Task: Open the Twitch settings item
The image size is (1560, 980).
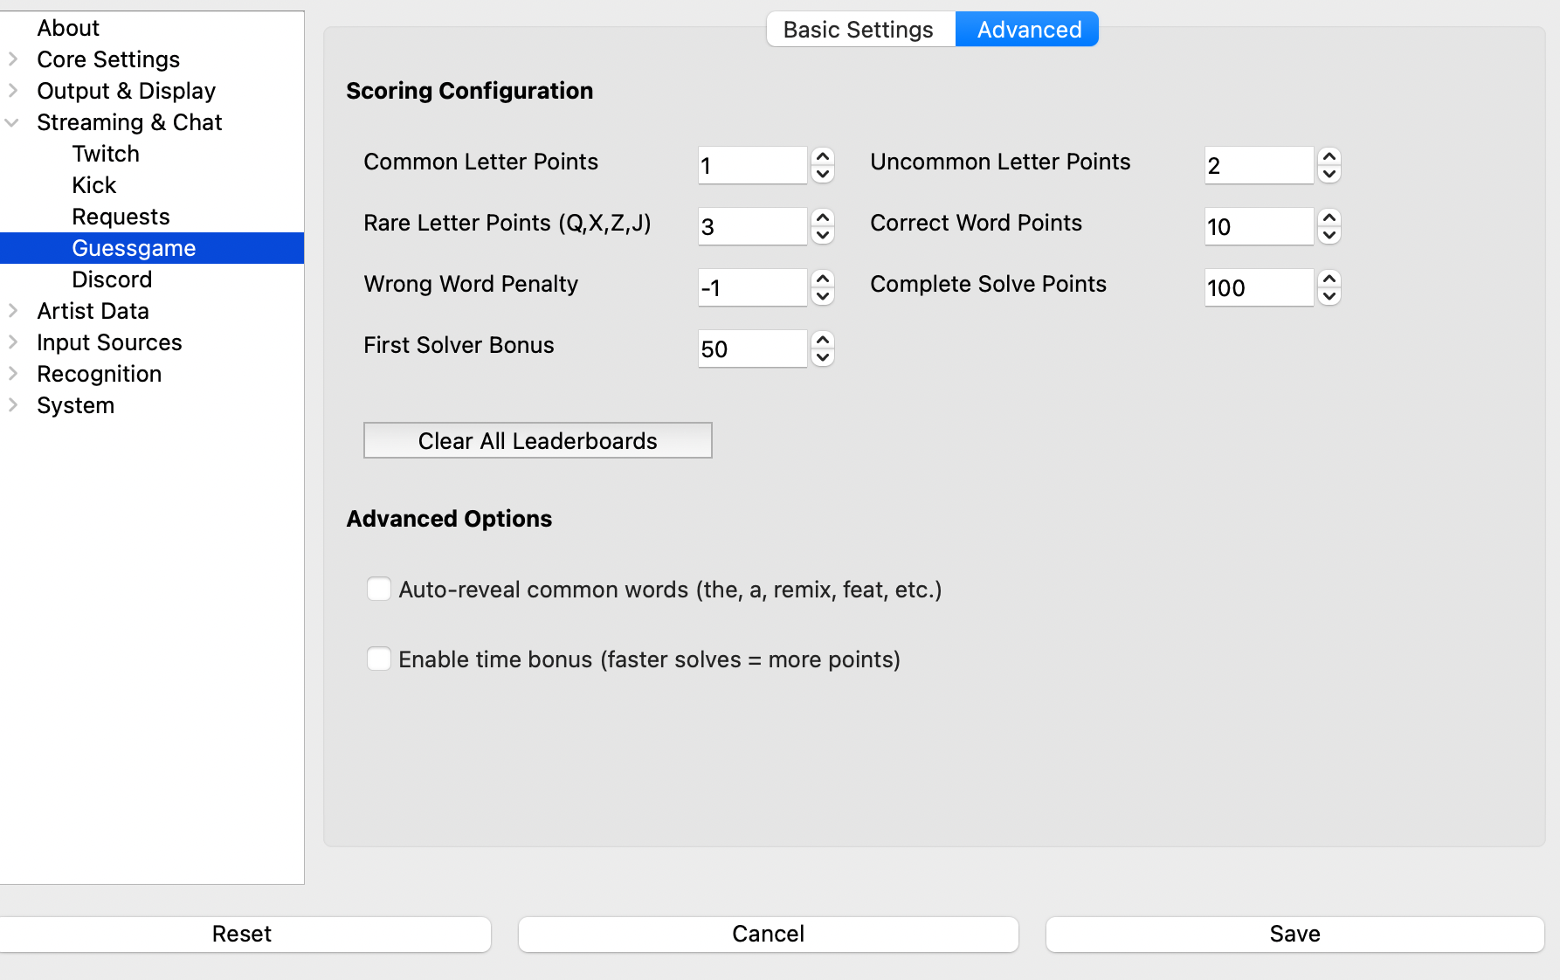Action: (106, 154)
